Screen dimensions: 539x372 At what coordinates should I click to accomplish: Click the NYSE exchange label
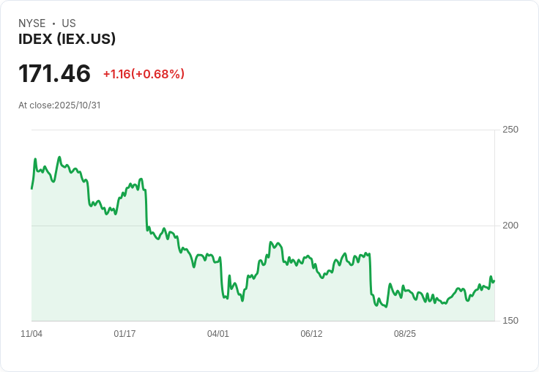coord(31,23)
